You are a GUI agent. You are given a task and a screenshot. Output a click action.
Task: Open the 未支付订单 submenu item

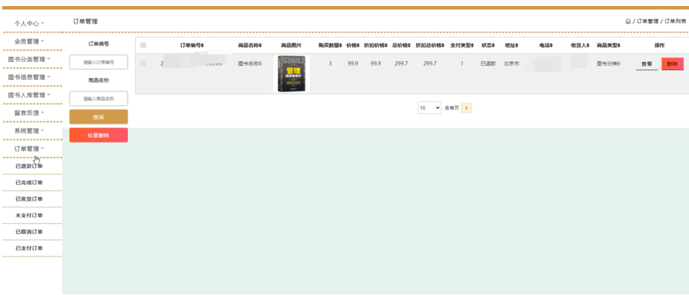pyautogui.click(x=29, y=216)
